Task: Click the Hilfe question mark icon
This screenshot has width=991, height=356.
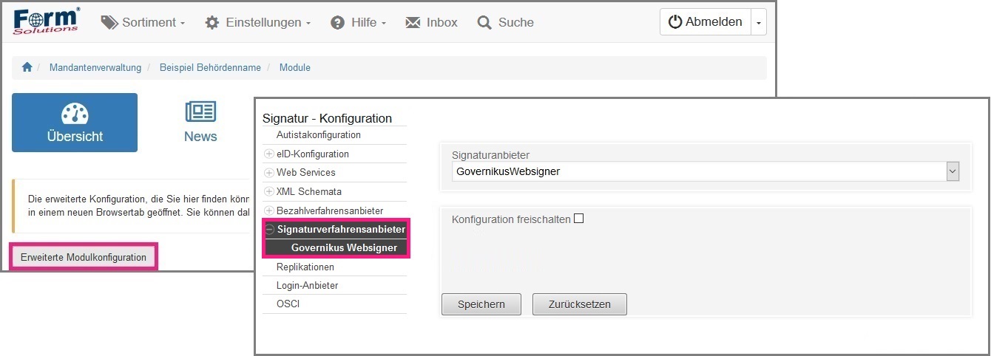Action: pos(338,23)
